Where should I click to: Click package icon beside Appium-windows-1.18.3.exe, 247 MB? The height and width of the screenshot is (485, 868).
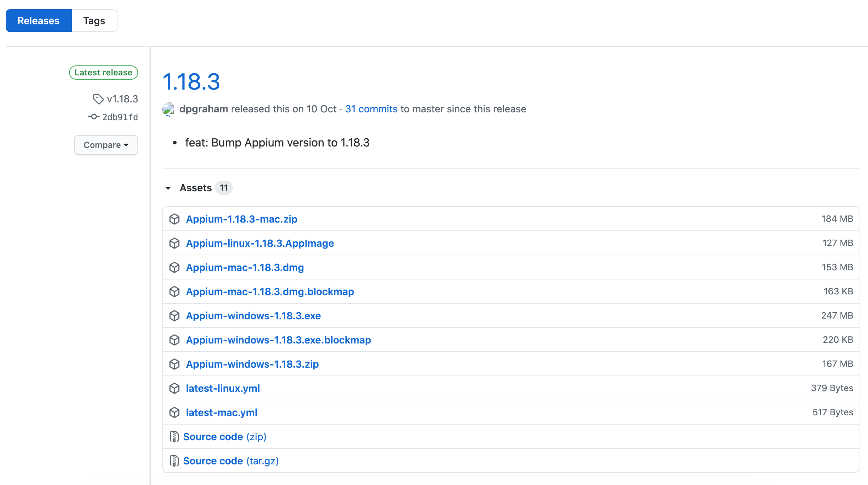(174, 316)
